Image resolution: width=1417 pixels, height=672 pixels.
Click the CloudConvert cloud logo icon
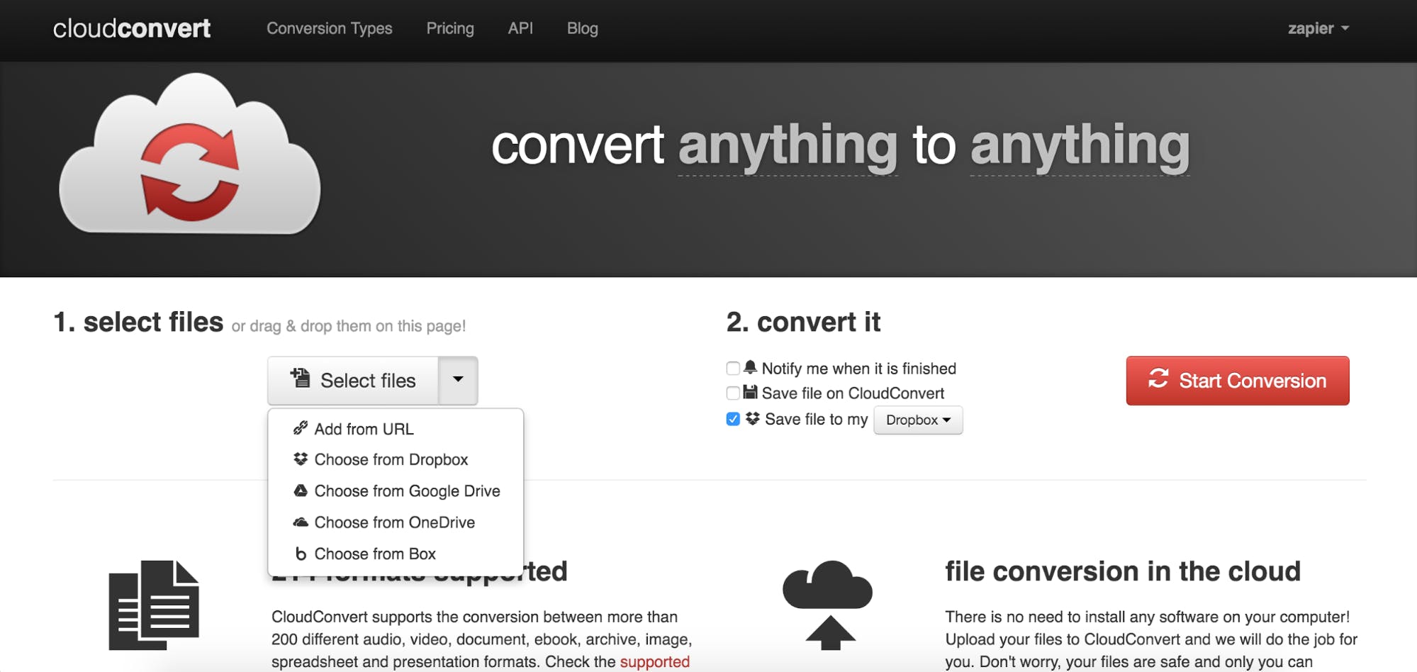189,156
